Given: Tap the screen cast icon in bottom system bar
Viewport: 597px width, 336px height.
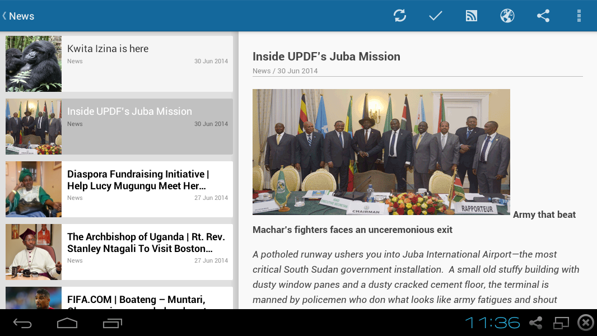Looking at the screenshot, I should 561,323.
